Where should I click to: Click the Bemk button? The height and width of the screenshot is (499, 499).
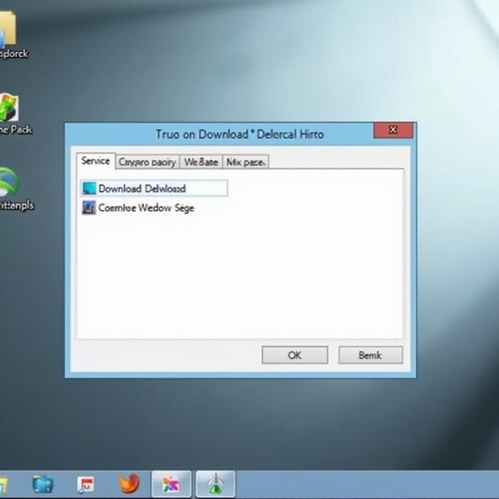[x=370, y=355]
